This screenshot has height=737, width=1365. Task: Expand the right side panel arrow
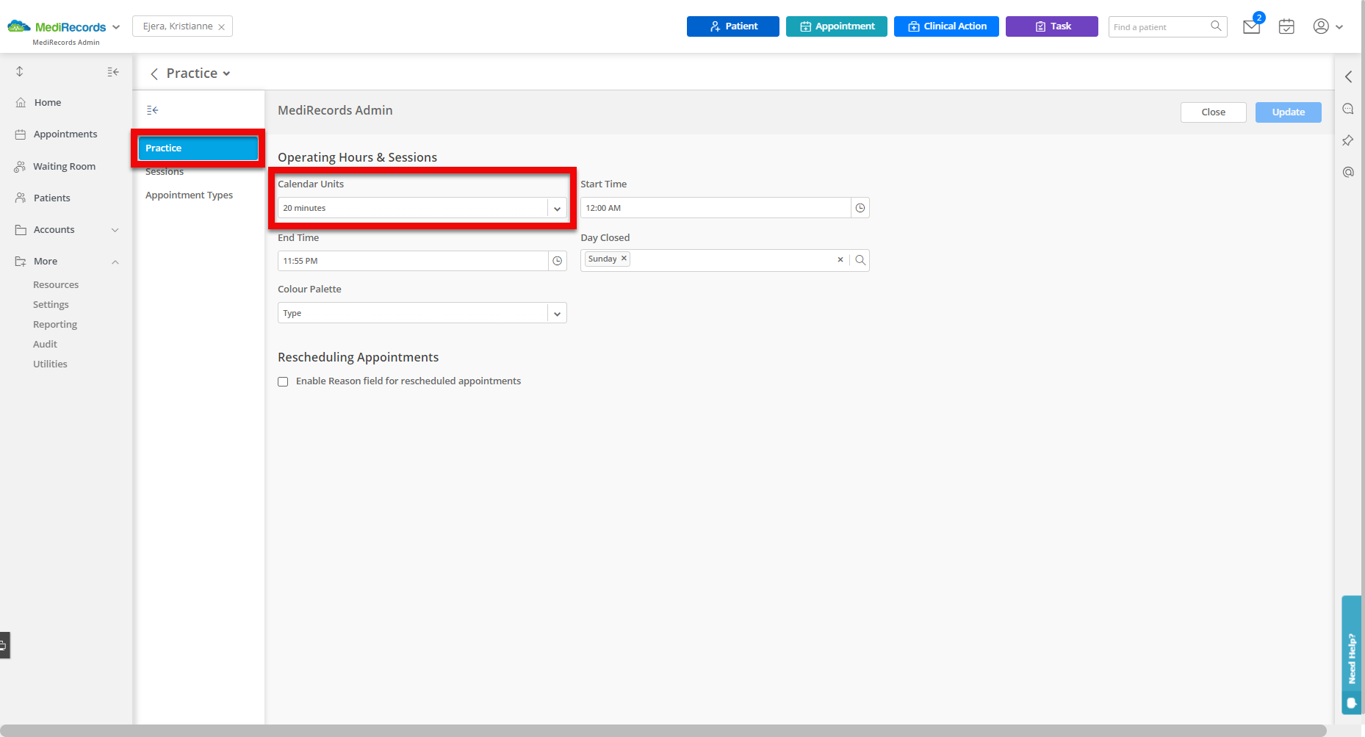1348,76
